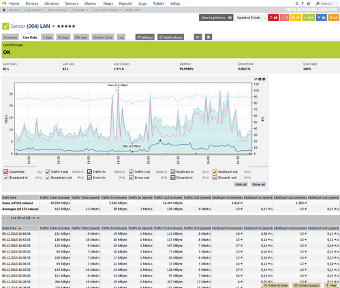
Task: Open the Devices menu
Action: (32, 3)
